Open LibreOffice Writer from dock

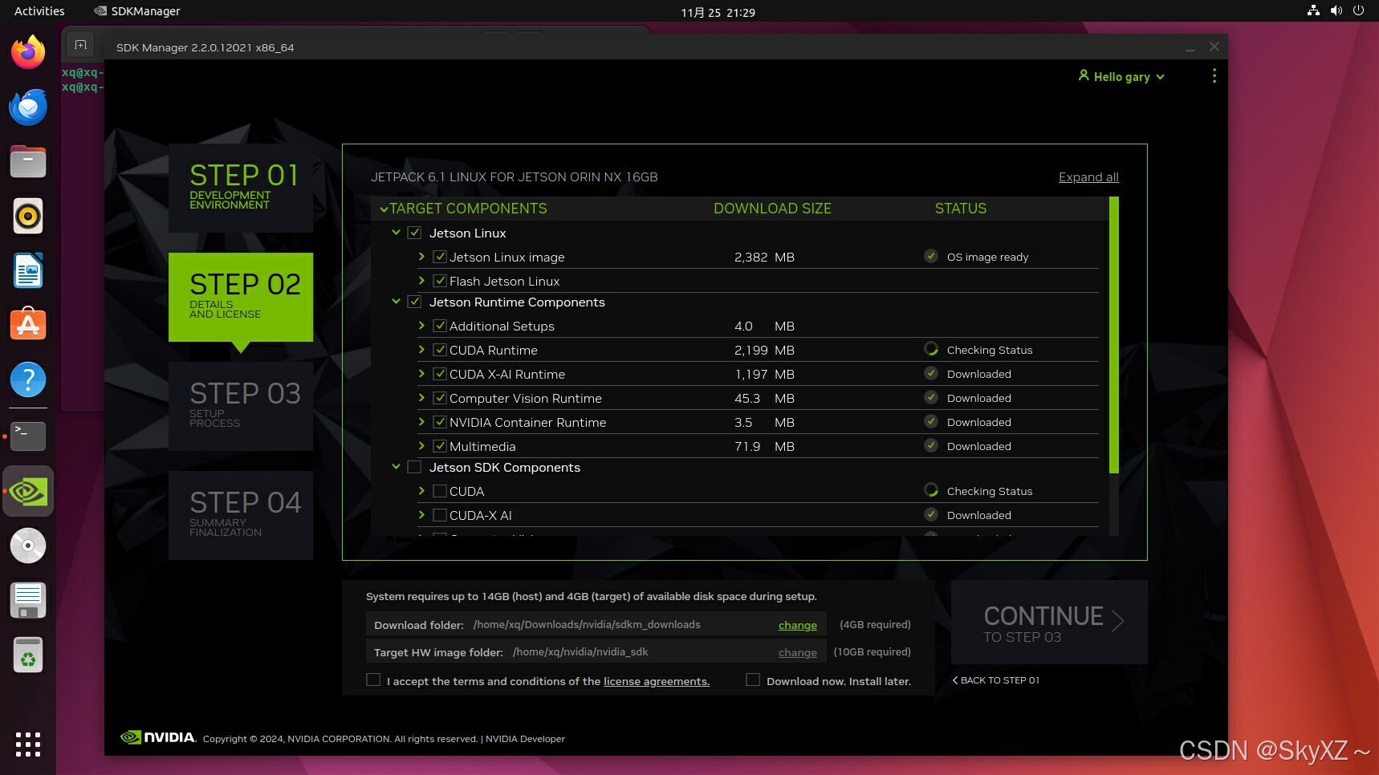pos(28,270)
